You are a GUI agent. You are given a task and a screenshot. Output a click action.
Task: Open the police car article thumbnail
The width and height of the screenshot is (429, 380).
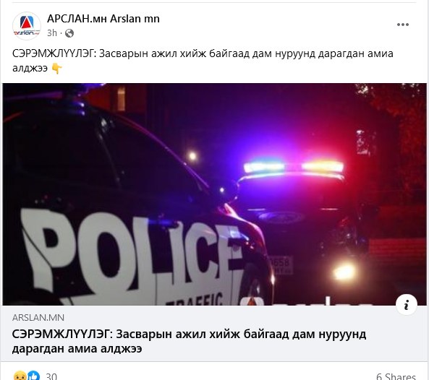(x=214, y=194)
